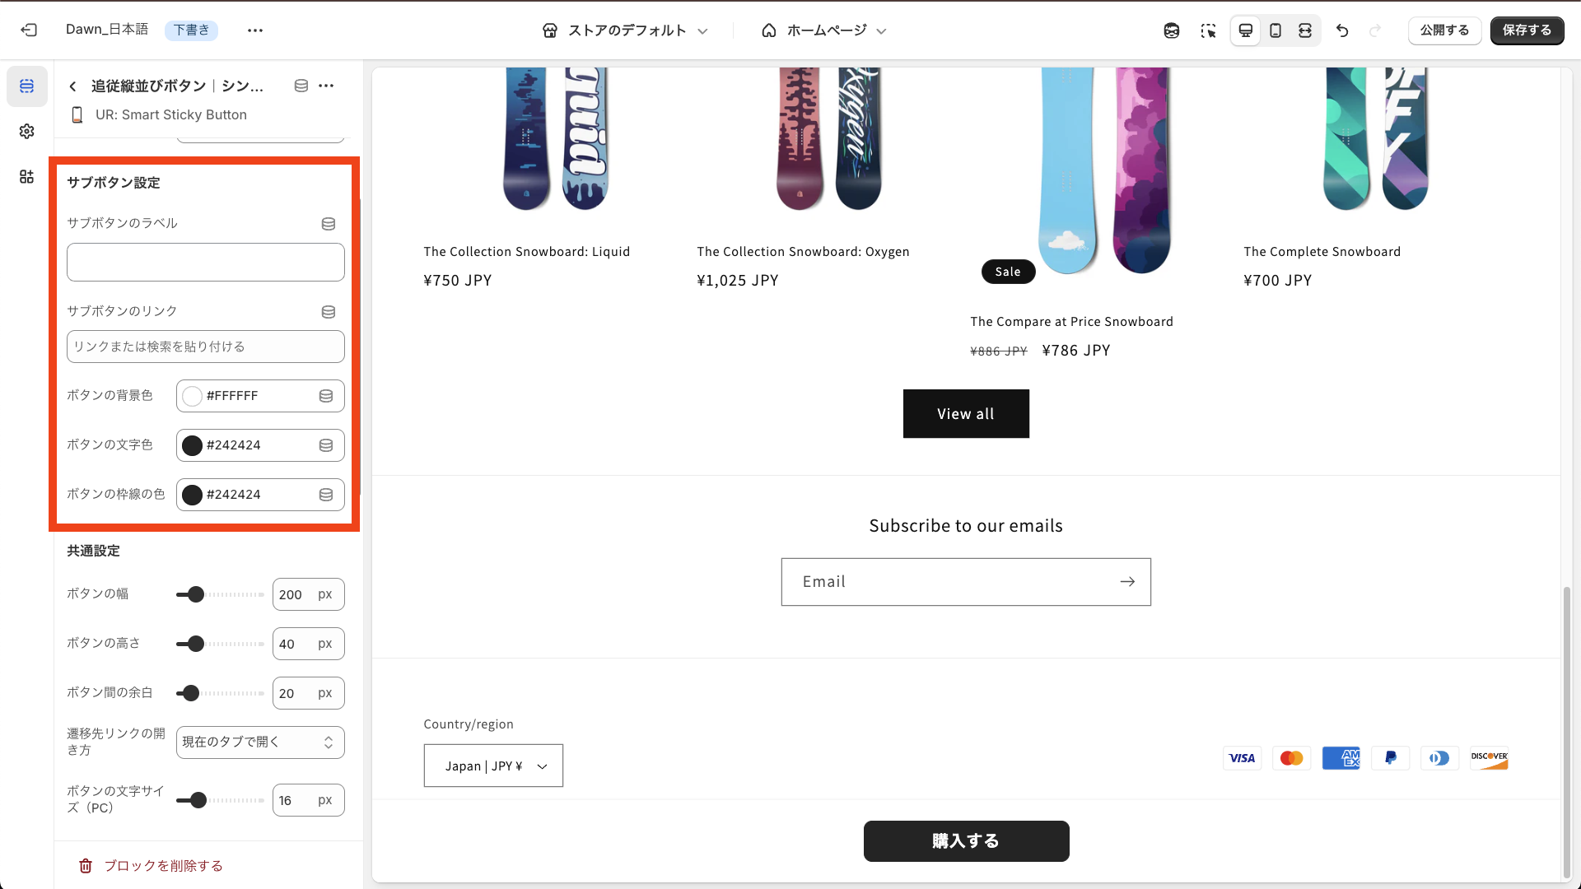Screen dimensions: 1581x889
Task: Open the #FFFFFF background color swatch
Action: click(x=191, y=396)
